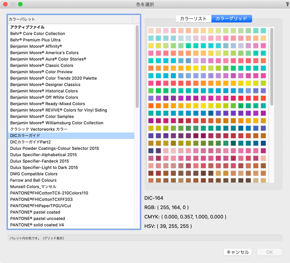Choose DWG Compatible Colors palette
Image resolution: width=290 pixels, height=263 pixels.
tap(71, 174)
